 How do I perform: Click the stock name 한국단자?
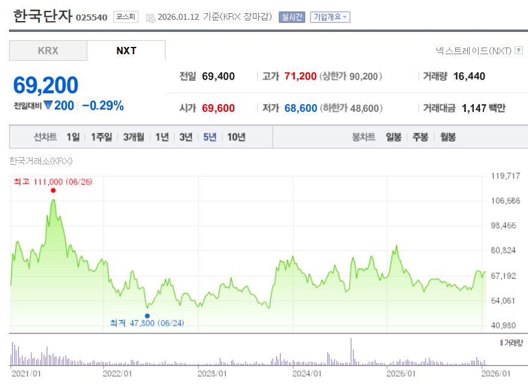pos(43,16)
